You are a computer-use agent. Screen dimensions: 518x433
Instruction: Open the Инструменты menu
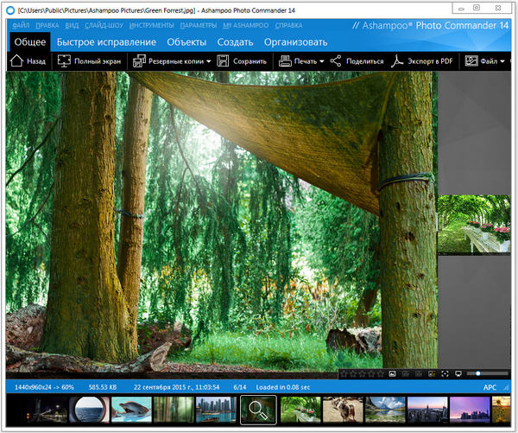point(156,25)
